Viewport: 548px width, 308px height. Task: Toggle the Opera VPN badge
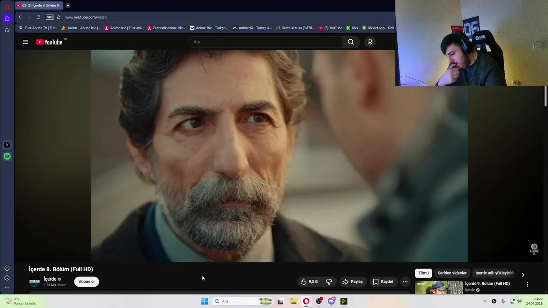click(50, 17)
